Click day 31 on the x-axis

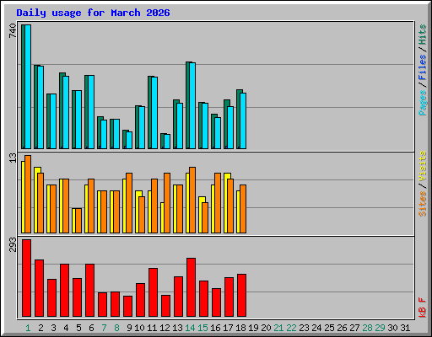pyautogui.click(x=405, y=328)
